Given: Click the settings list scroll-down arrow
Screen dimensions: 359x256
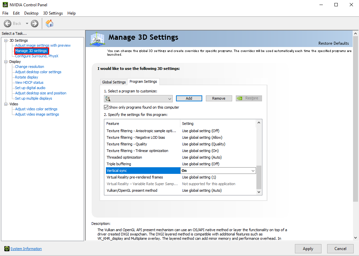Looking at the screenshot, I should (259, 192).
